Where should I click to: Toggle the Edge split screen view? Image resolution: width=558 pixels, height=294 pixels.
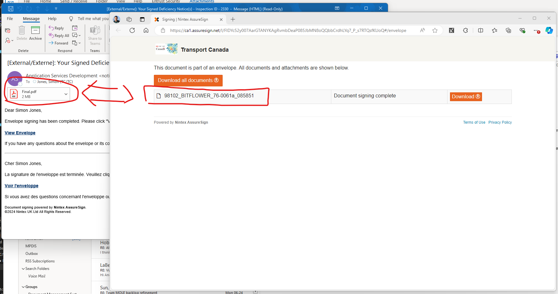tap(480, 30)
